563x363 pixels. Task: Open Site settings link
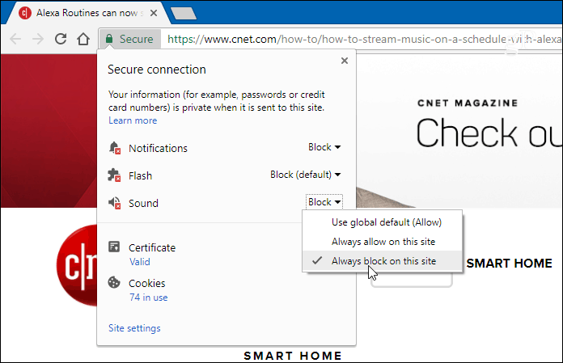coord(134,328)
